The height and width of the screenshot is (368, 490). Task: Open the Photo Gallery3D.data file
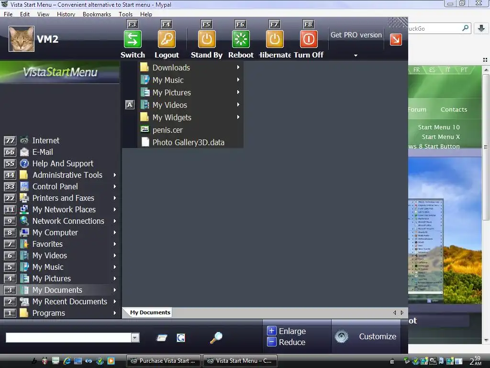(x=190, y=142)
